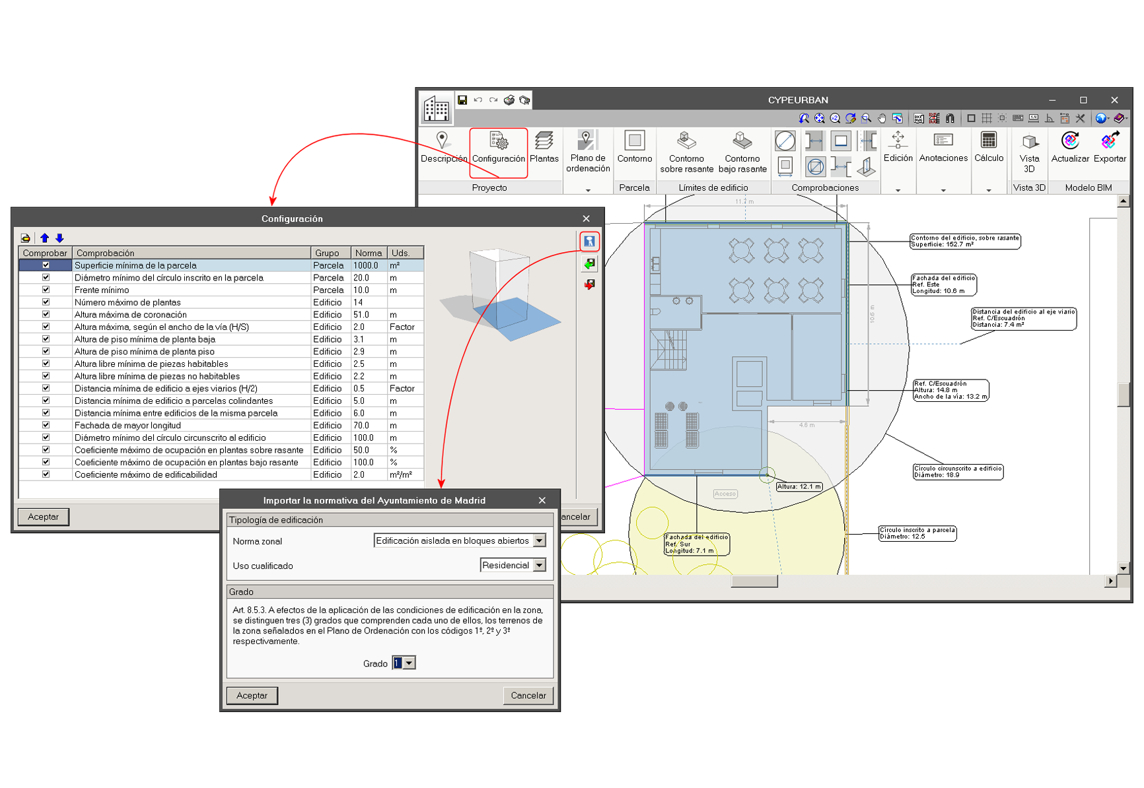Open the Configuración tool in ribbon
This screenshot has height=788, width=1144.
tap(498, 148)
